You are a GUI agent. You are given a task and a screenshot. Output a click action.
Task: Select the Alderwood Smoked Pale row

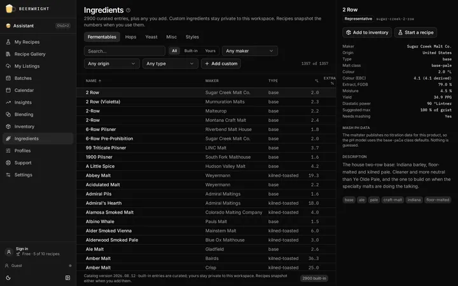206,240
